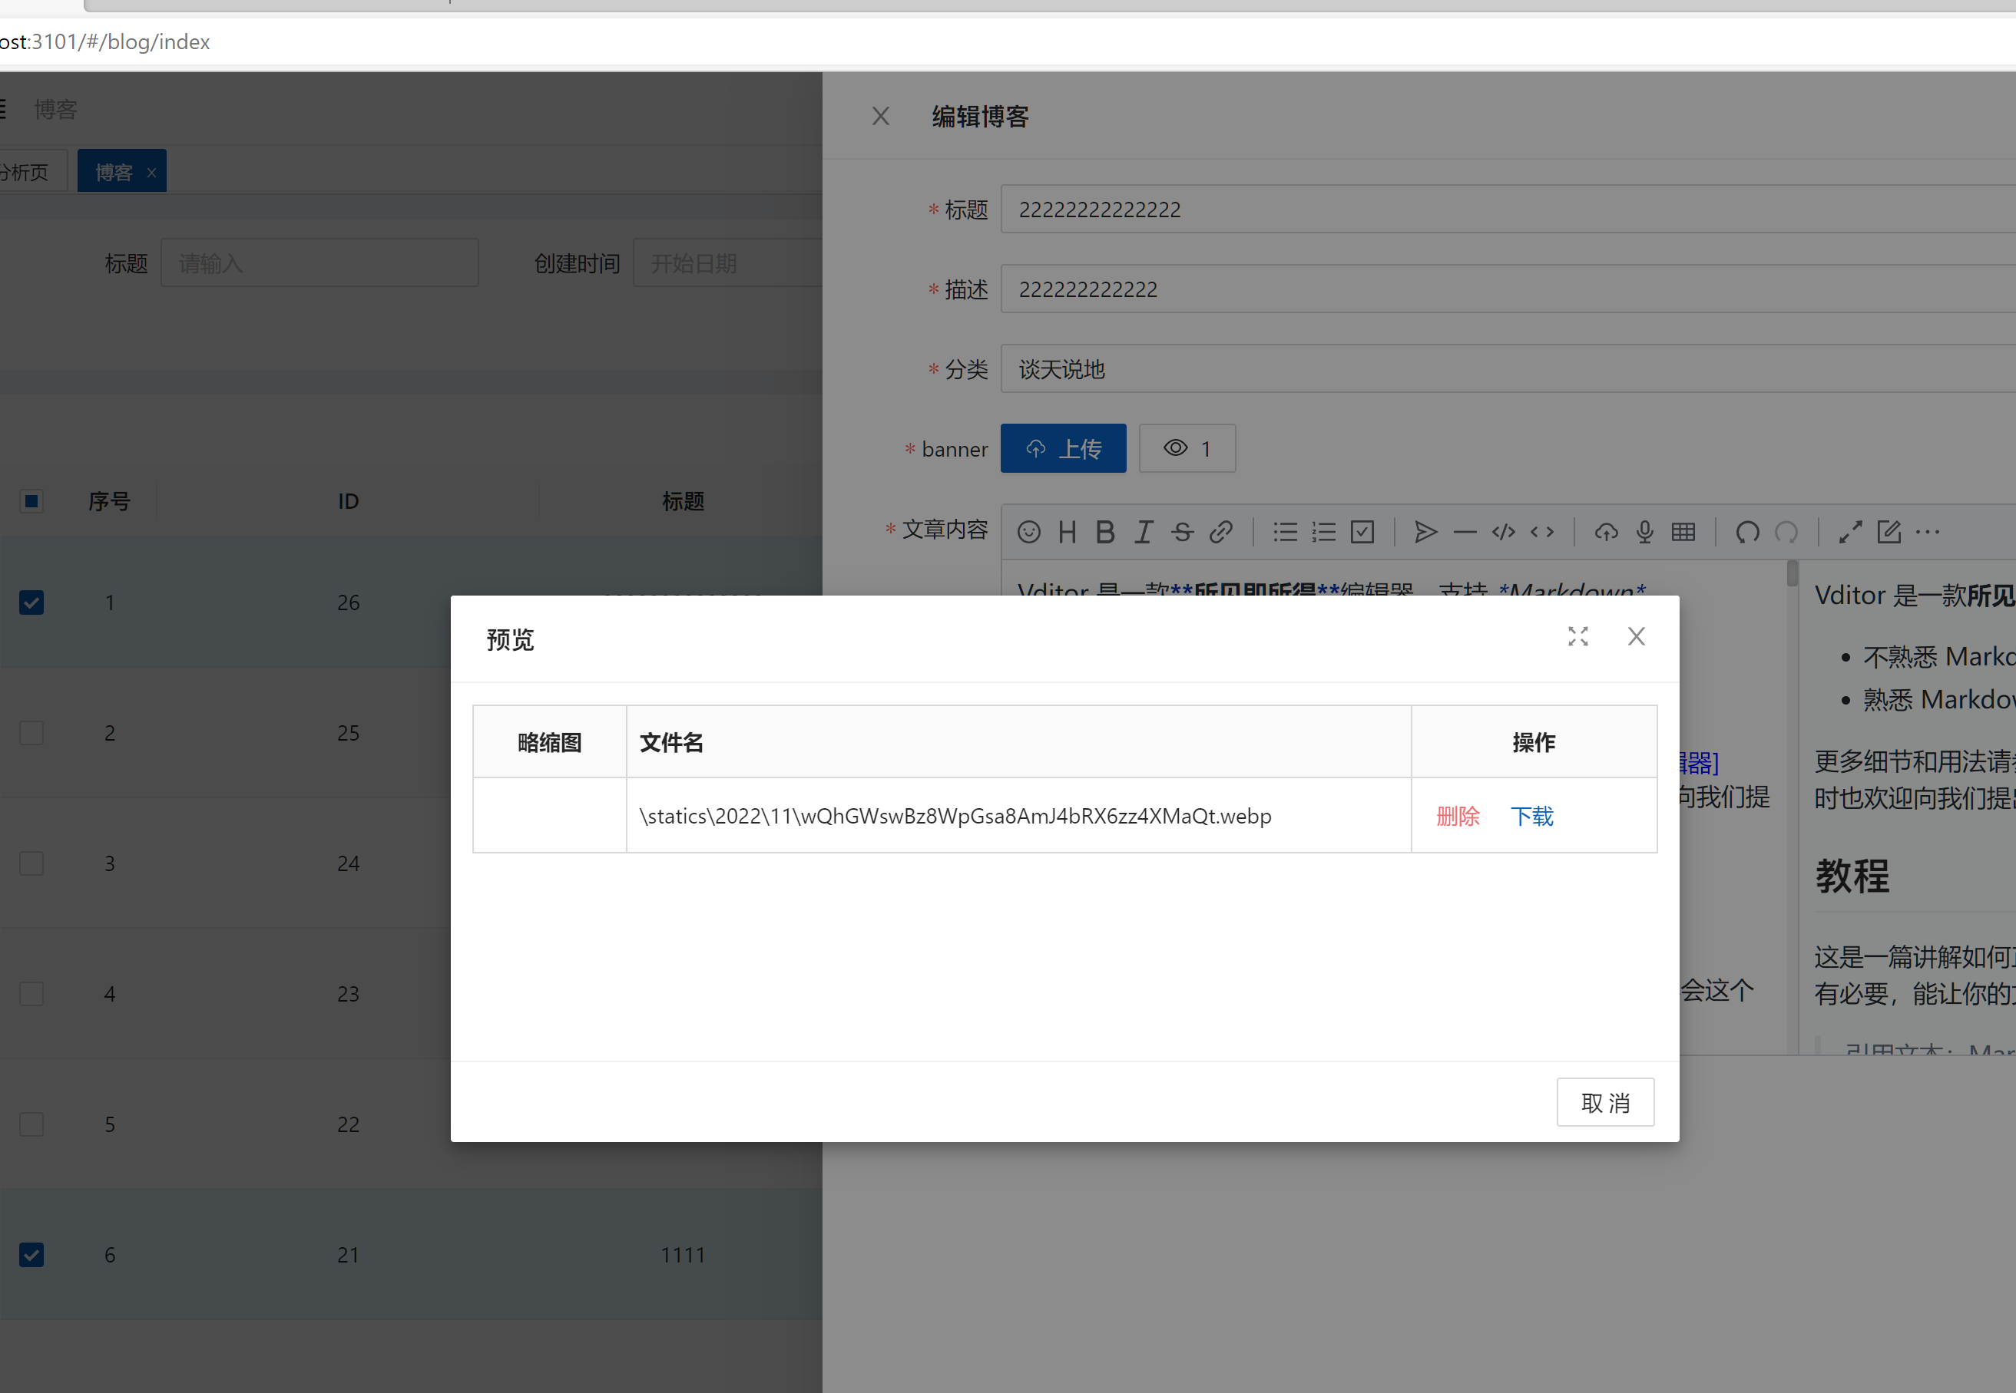Click the editor vertical scrollbar

pos(1793,575)
